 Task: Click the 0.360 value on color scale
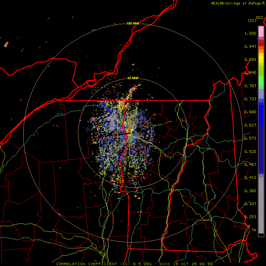coord(250,191)
